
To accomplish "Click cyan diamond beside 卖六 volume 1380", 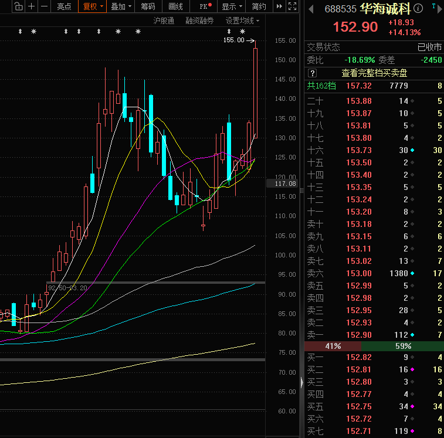I will pyautogui.click(x=412, y=273).
